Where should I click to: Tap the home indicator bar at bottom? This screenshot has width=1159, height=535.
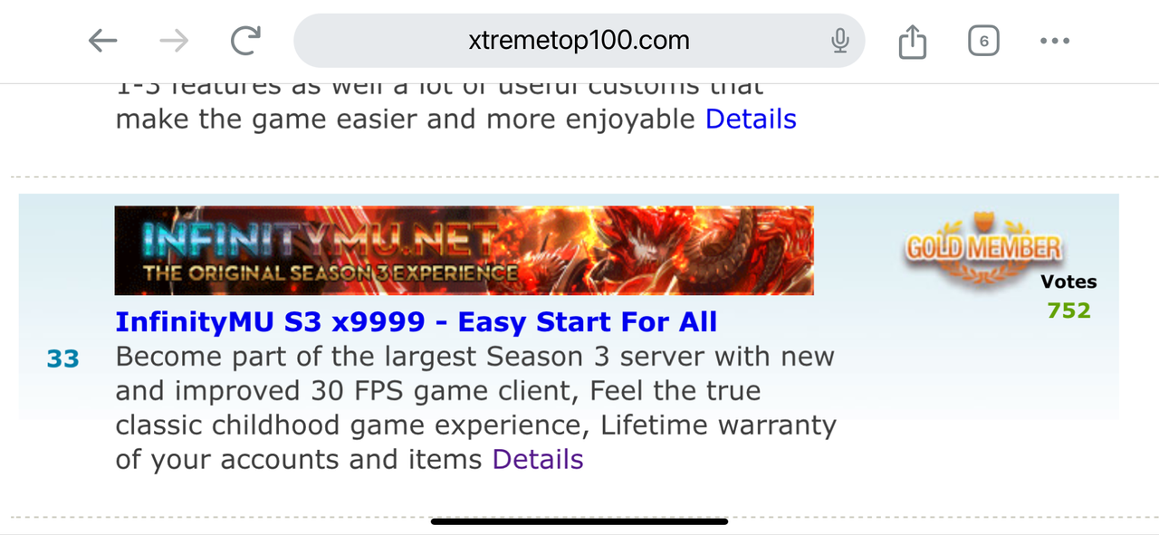pos(579,521)
